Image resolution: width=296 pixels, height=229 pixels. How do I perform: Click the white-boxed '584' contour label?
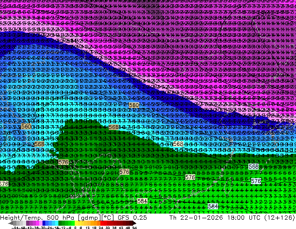click(213, 206)
